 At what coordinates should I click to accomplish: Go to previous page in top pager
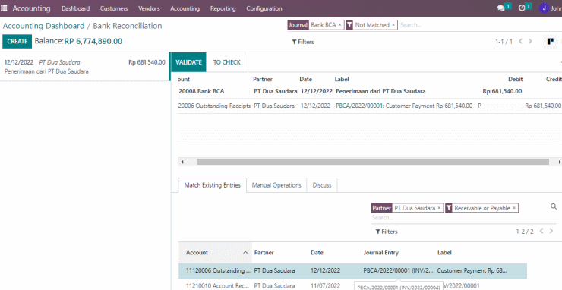tap(521, 42)
